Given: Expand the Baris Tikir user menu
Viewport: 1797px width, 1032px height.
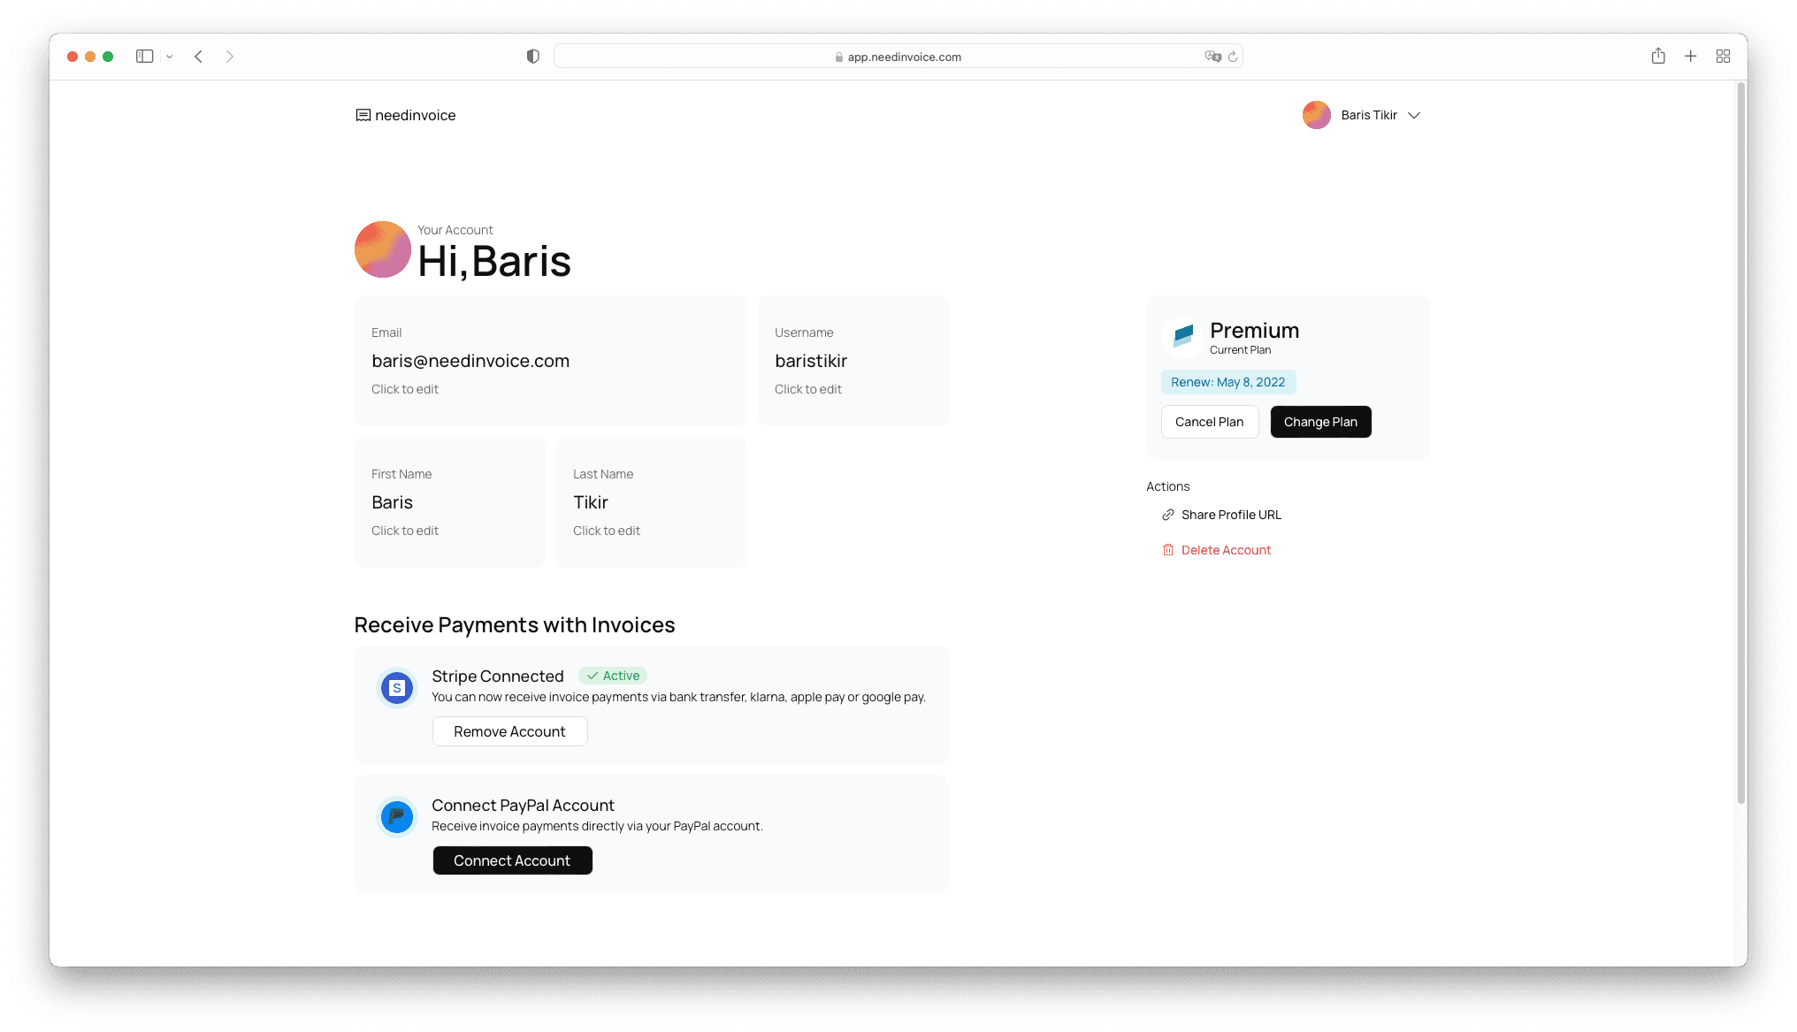Looking at the screenshot, I should [x=1413, y=115].
